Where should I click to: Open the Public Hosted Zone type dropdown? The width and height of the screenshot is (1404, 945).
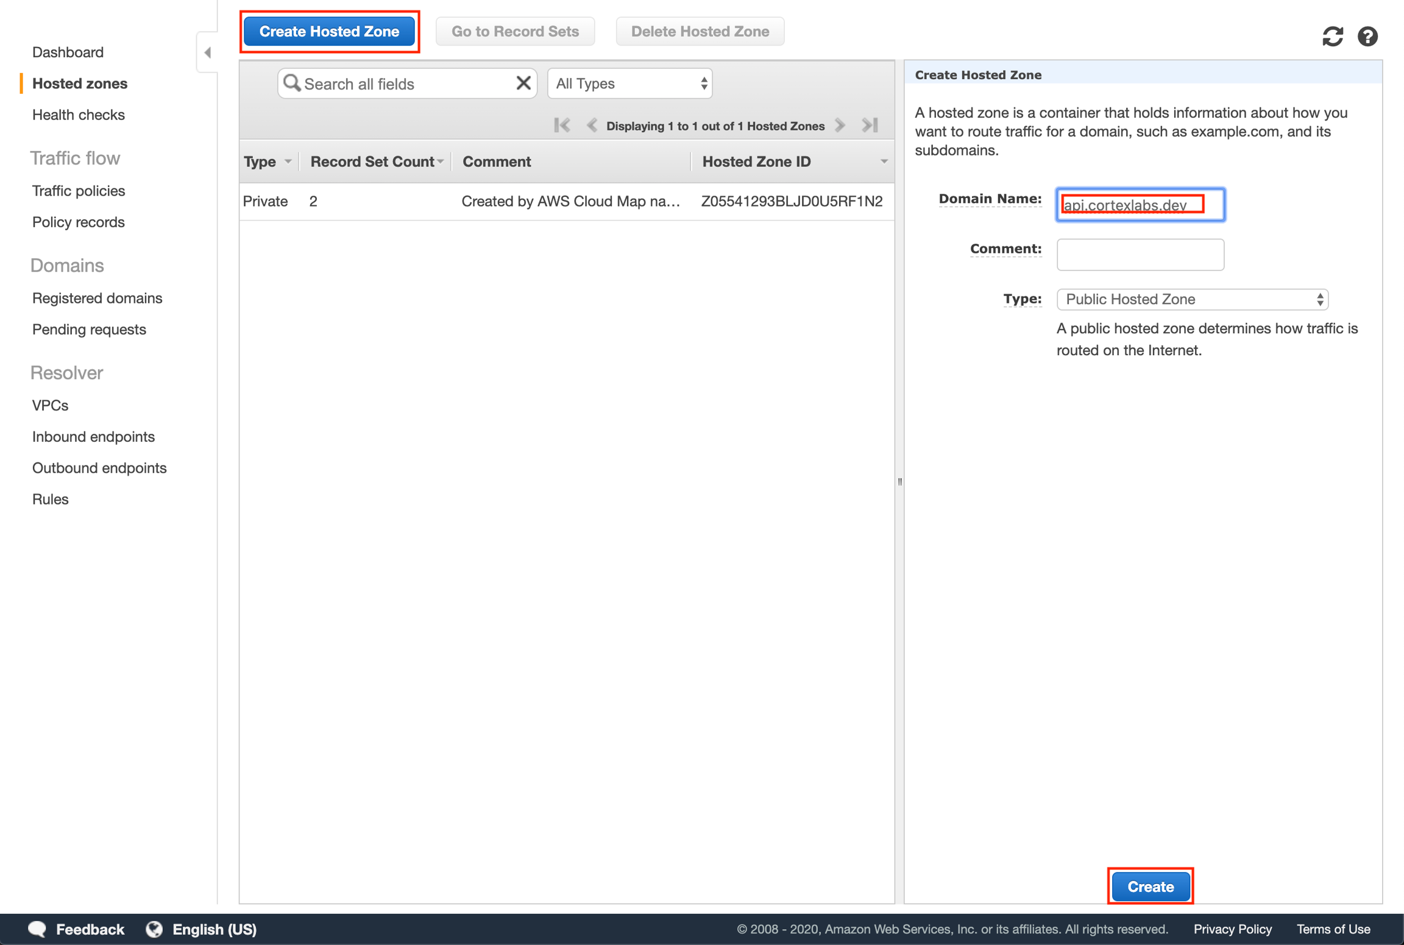pos(1192,299)
